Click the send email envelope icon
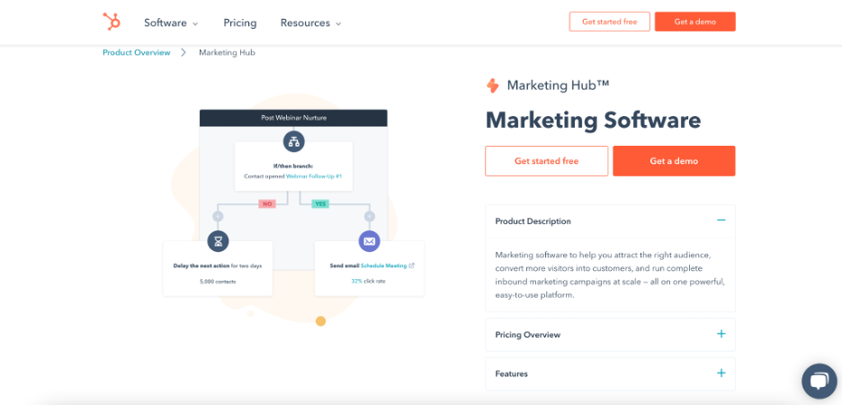842x405 pixels. tap(369, 241)
